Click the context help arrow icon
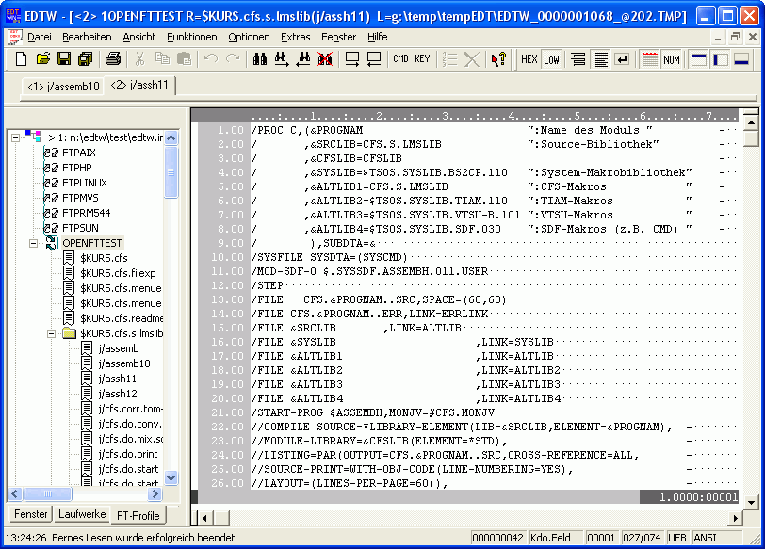This screenshot has height=549, width=765. (499, 59)
